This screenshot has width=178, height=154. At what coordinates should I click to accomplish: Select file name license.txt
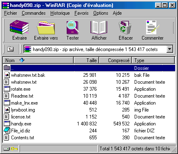click(21, 117)
